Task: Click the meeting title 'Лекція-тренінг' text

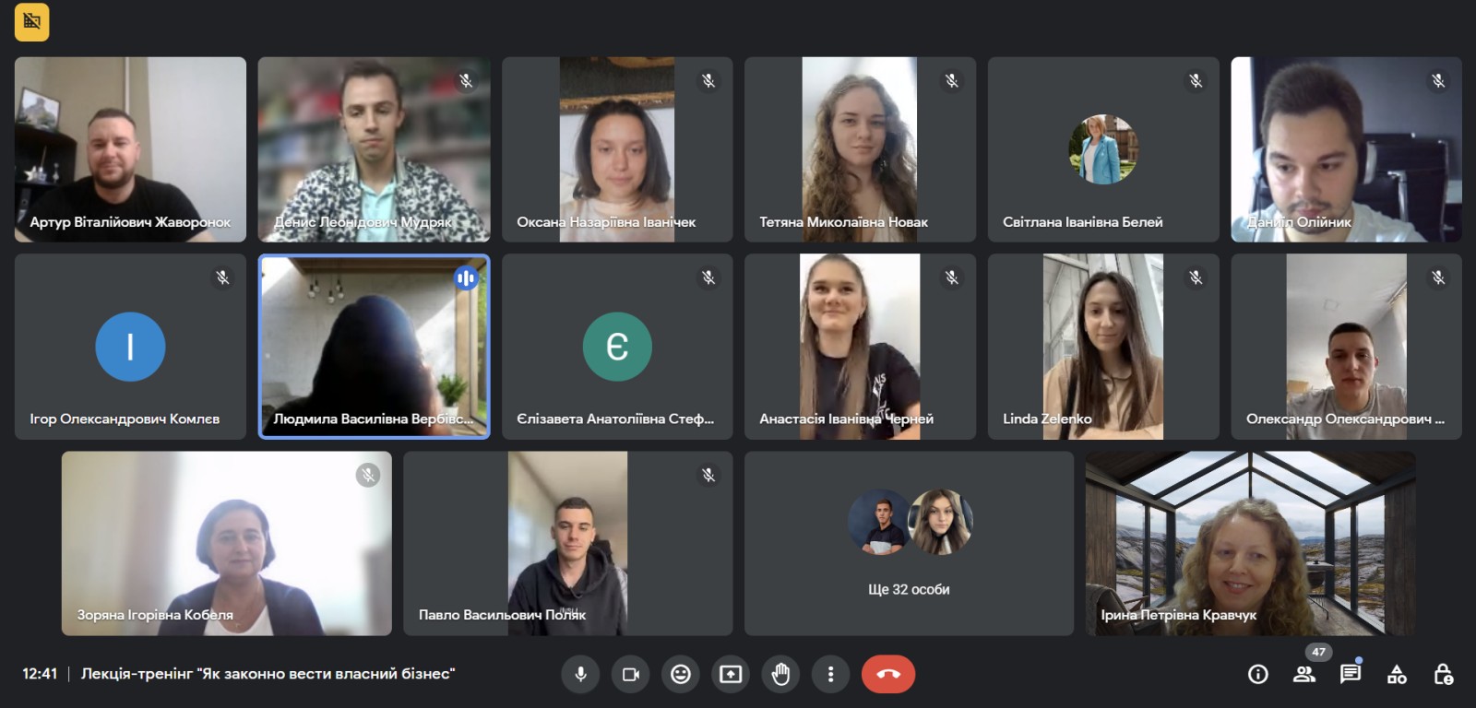Action: pos(268,674)
